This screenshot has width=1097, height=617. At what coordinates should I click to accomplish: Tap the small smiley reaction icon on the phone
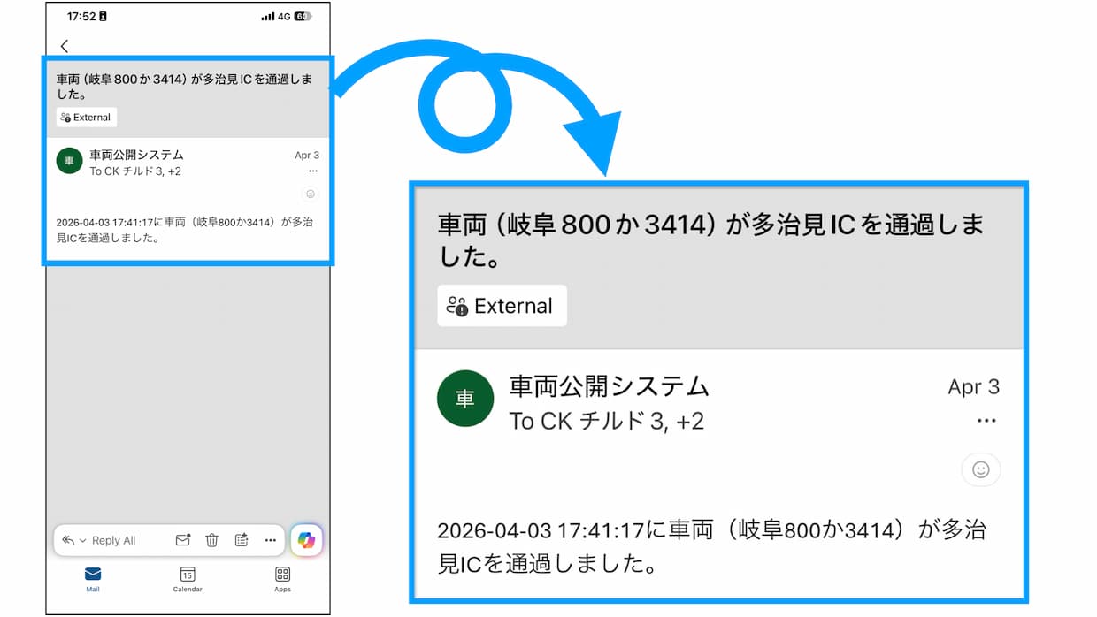pos(311,194)
